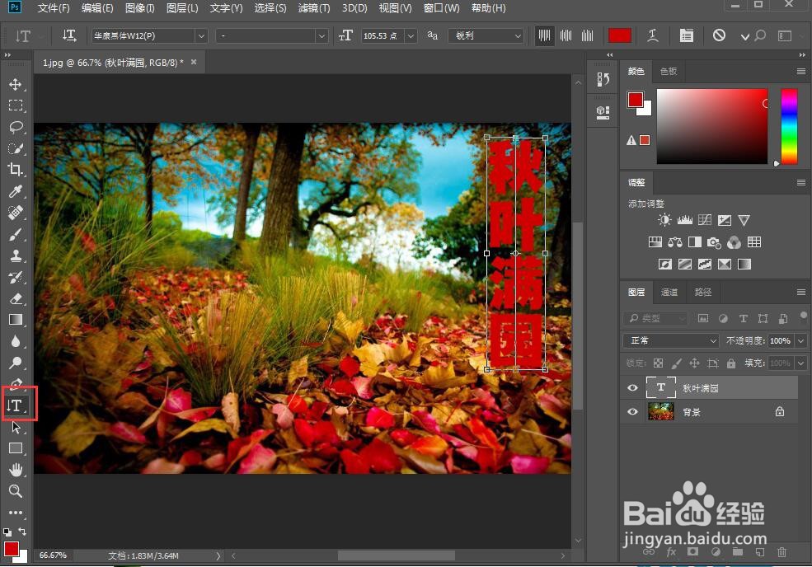Click the hue spectrum slider
Screen dimensions: 812x567
pos(789,126)
